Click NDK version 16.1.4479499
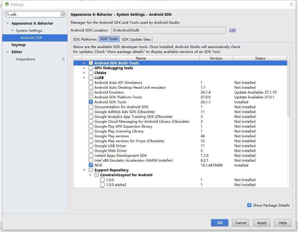 point(212,165)
